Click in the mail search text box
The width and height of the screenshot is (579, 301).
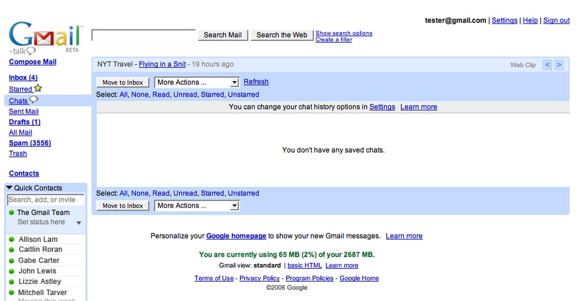point(143,35)
